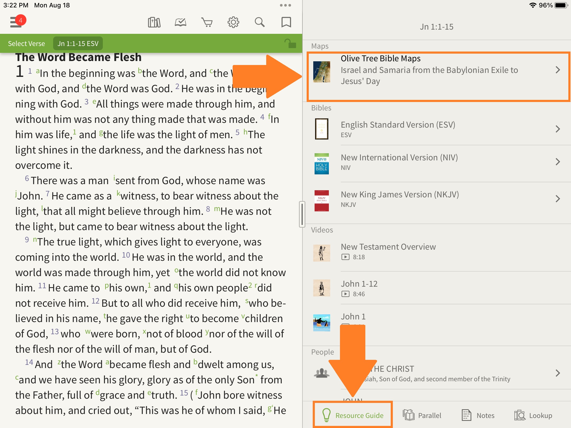Tap the bookmark ribbon icon

click(x=286, y=22)
